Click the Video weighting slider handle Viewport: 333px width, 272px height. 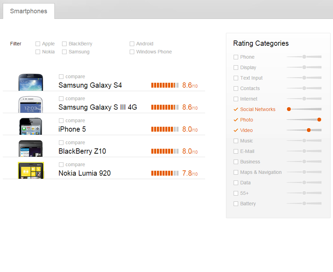309,130
